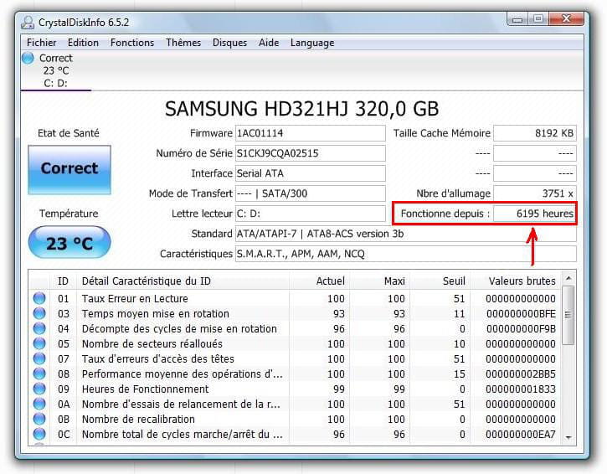This screenshot has height=474, width=607.
Task: Click the status circle for ID 03
Action: [39, 313]
